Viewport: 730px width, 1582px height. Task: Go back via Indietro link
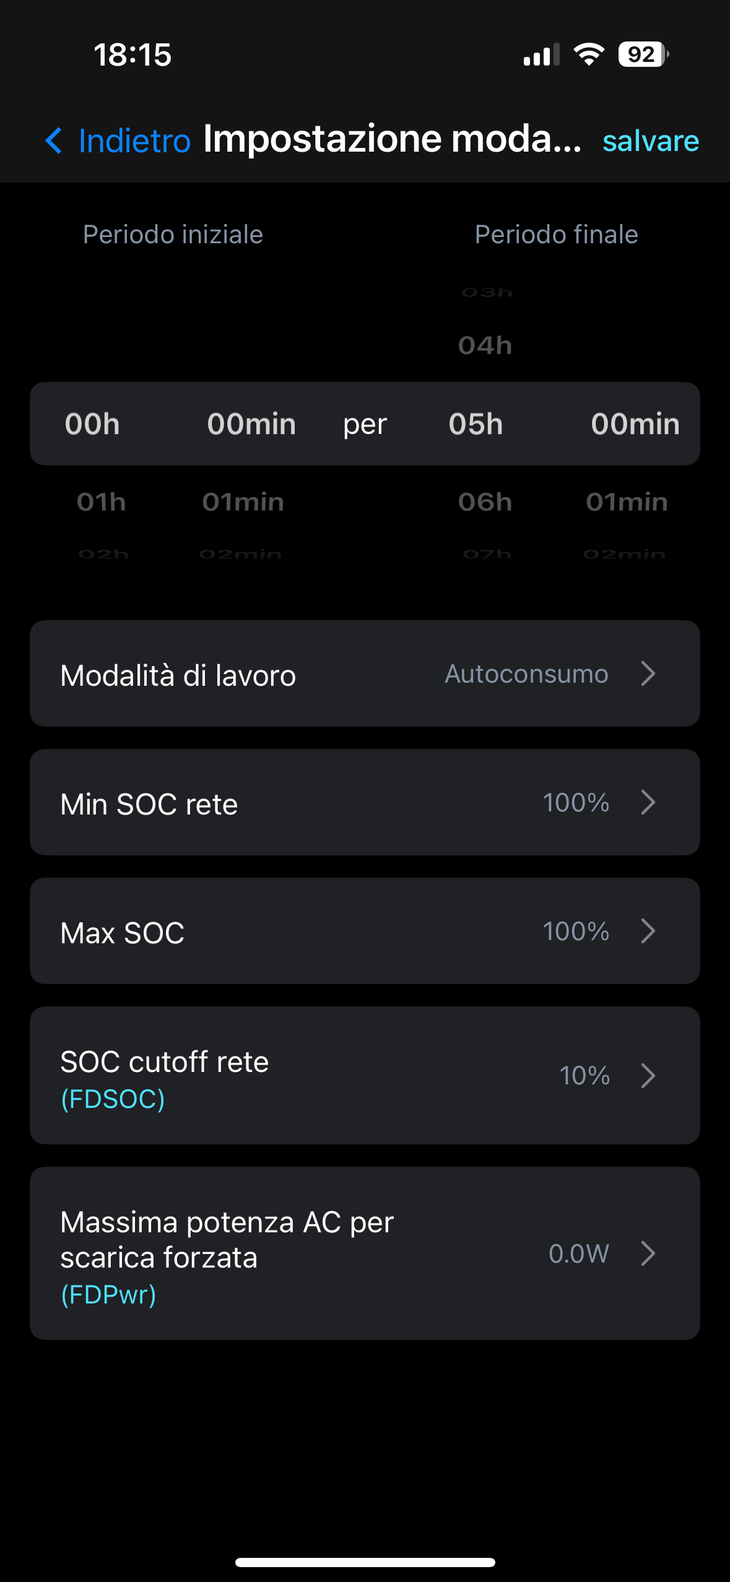click(134, 140)
